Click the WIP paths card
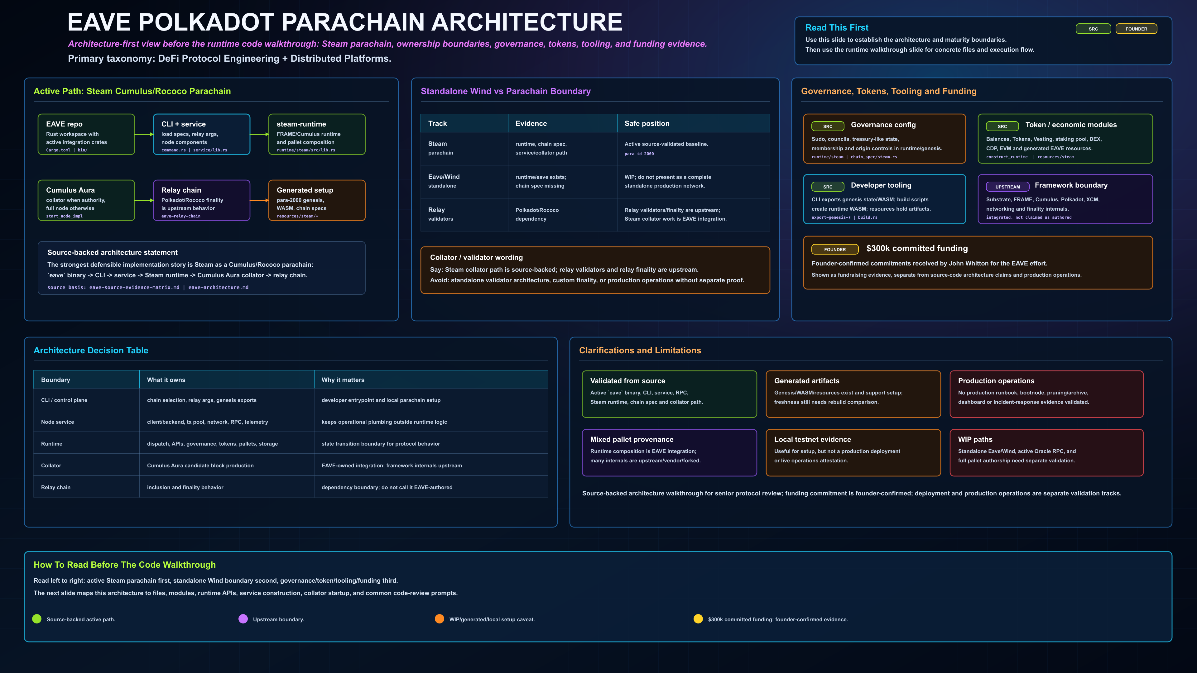Image resolution: width=1197 pixels, height=673 pixels. click(x=1046, y=452)
